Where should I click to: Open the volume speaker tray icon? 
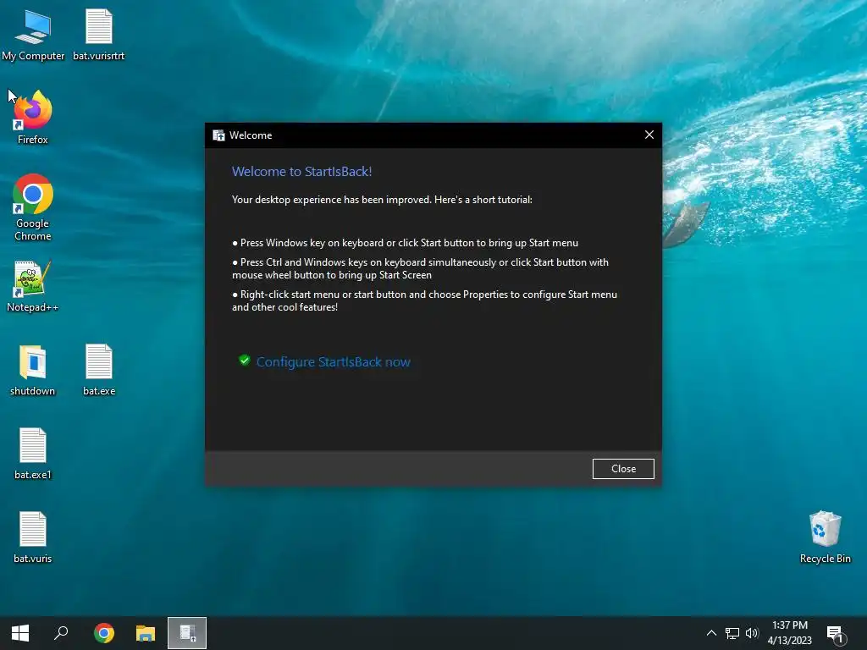coord(752,633)
